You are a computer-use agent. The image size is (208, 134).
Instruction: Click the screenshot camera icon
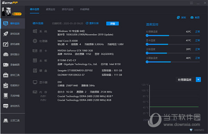tap(192, 18)
